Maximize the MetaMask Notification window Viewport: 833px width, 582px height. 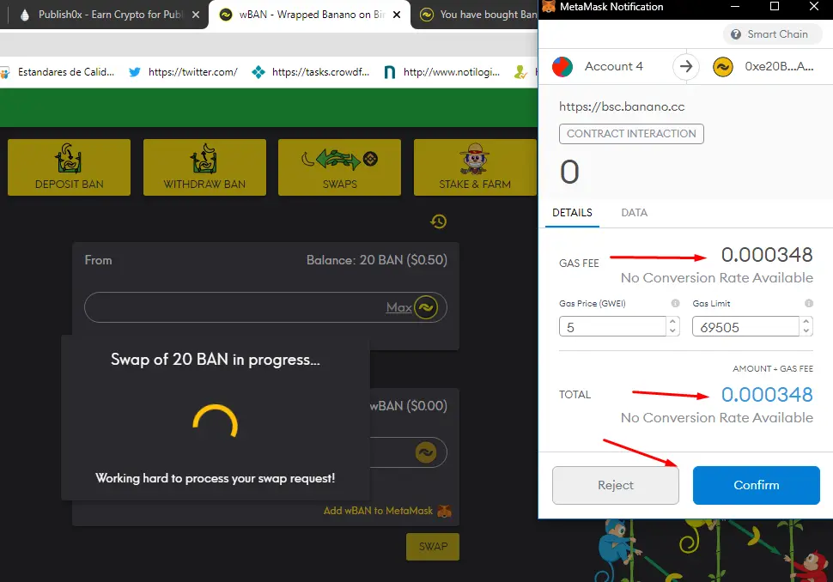775,6
